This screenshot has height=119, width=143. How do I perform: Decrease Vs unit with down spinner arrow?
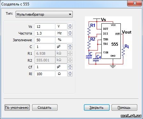click(70, 28)
